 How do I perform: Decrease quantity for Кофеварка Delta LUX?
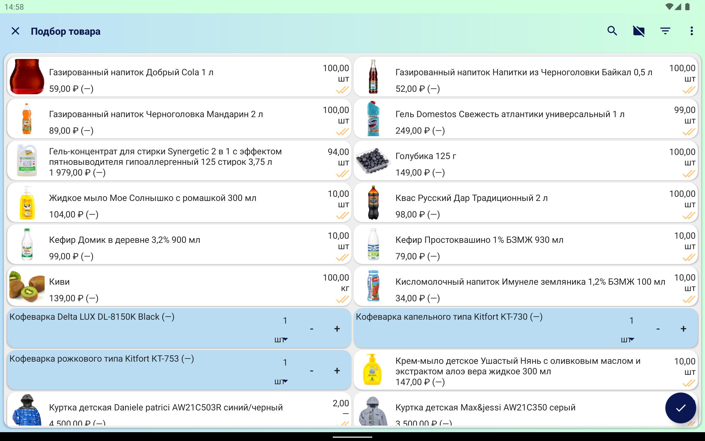click(x=311, y=329)
